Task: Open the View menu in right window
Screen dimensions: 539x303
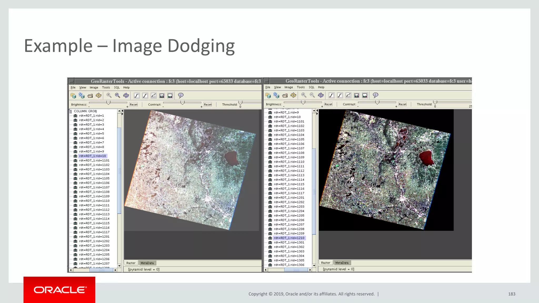Action: click(277, 87)
